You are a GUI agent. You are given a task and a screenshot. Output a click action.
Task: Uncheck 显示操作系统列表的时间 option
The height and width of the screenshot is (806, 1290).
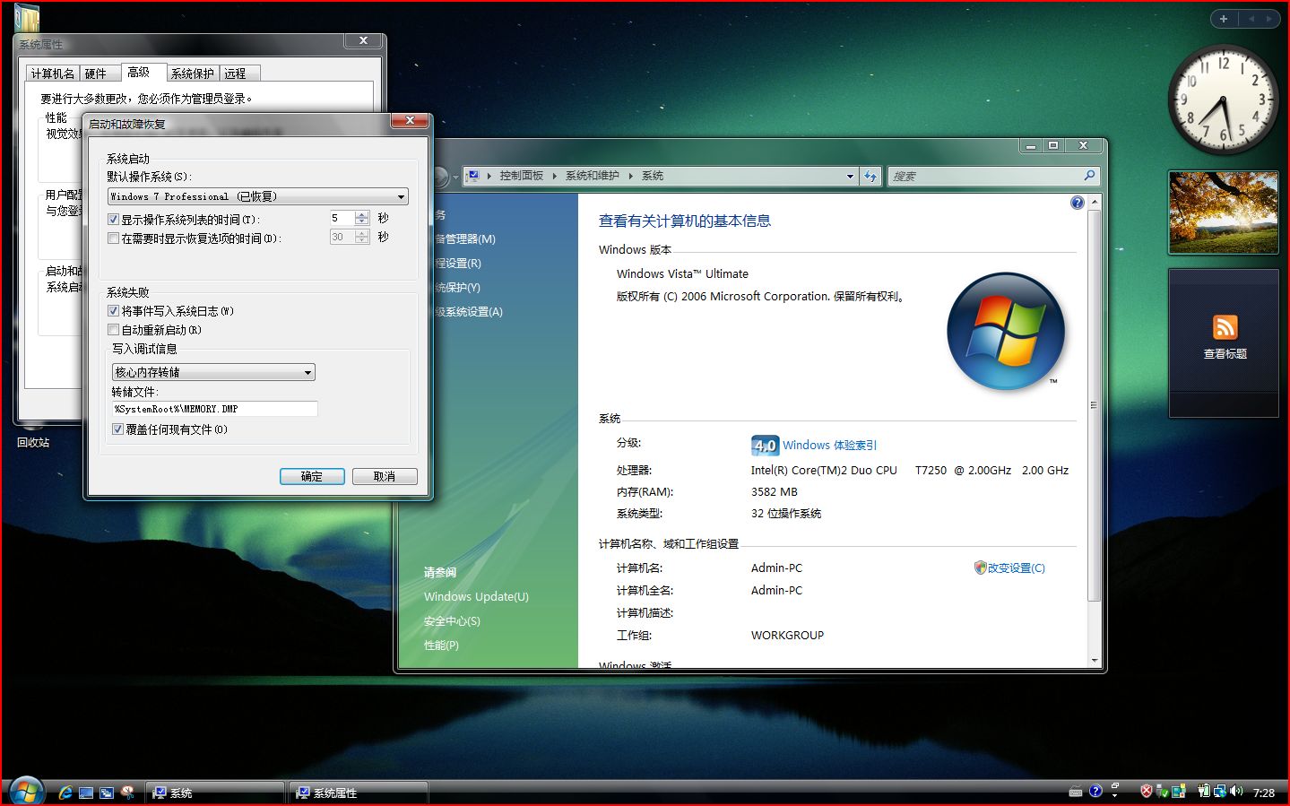113,218
